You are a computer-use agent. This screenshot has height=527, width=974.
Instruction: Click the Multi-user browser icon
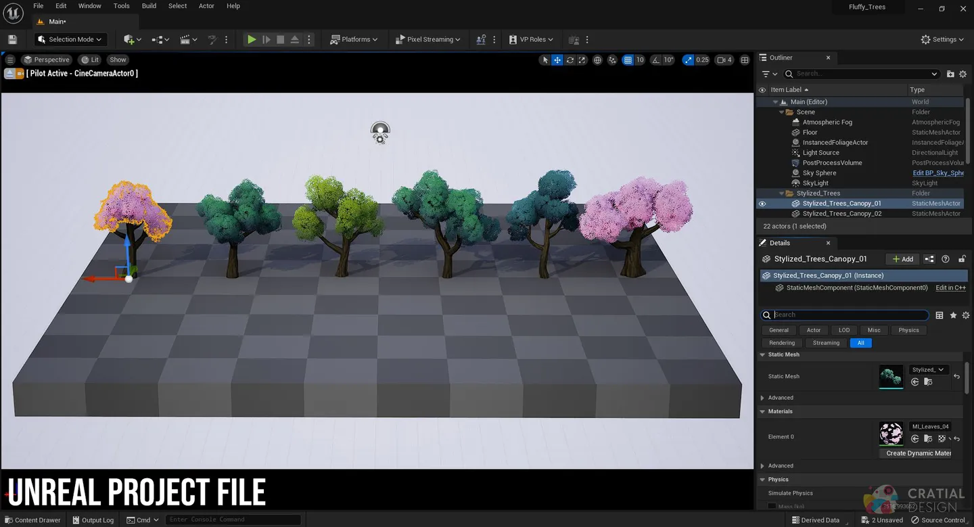(481, 39)
